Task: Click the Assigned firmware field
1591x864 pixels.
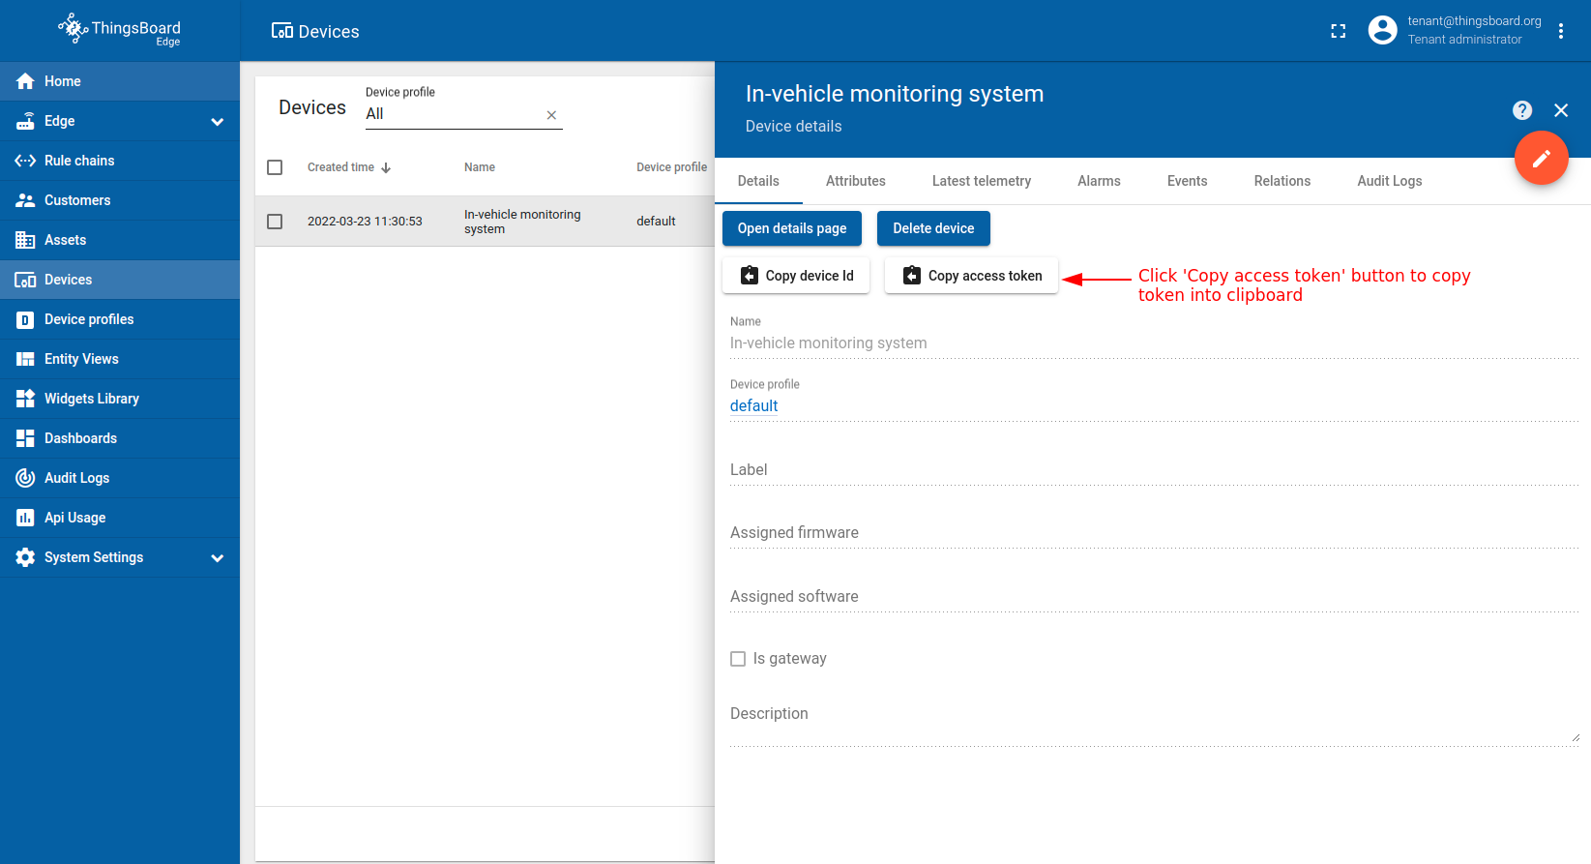Action: point(1154,533)
